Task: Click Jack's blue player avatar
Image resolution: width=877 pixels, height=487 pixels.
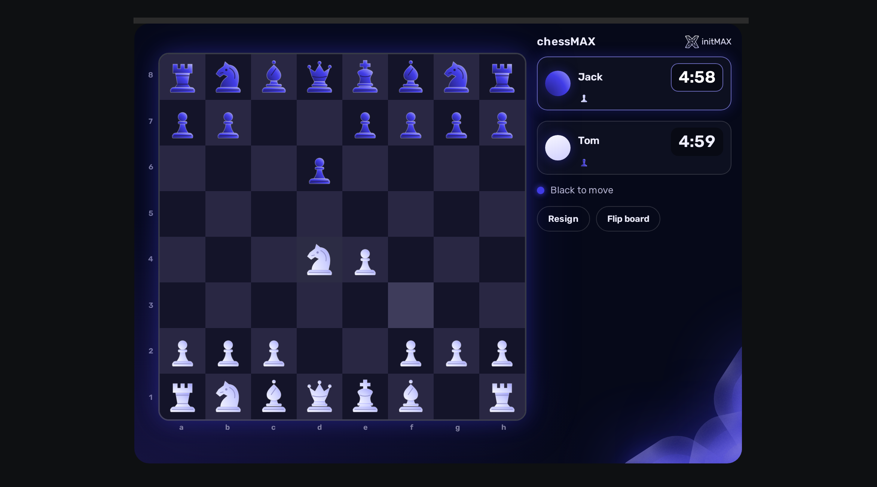Action: pyautogui.click(x=557, y=83)
